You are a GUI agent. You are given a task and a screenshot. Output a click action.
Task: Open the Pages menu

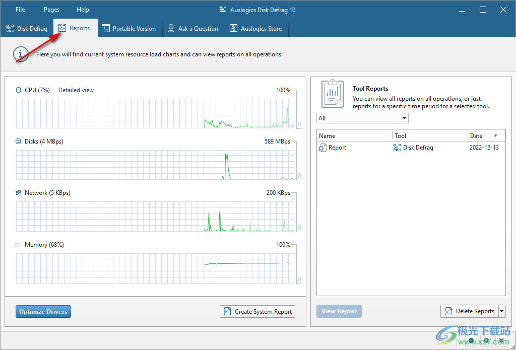(x=52, y=10)
